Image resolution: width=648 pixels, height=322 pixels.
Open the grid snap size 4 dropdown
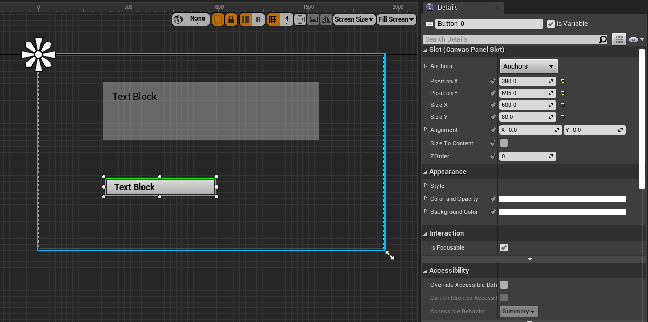click(287, 19)
